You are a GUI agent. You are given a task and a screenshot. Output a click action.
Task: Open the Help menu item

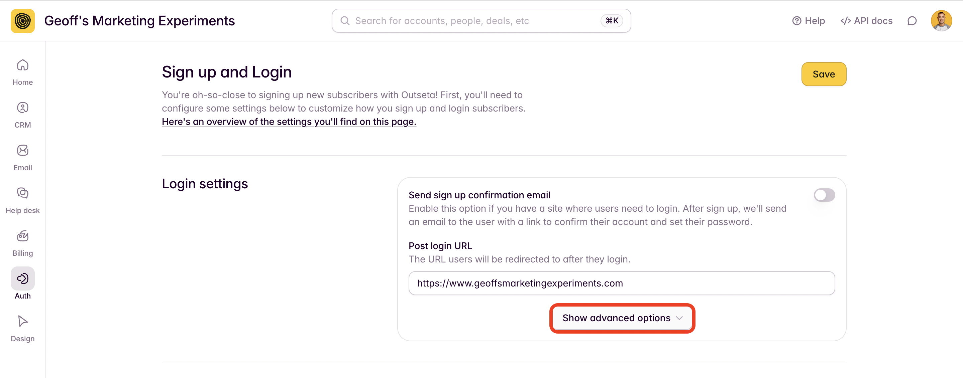click(x=808, y=21)
